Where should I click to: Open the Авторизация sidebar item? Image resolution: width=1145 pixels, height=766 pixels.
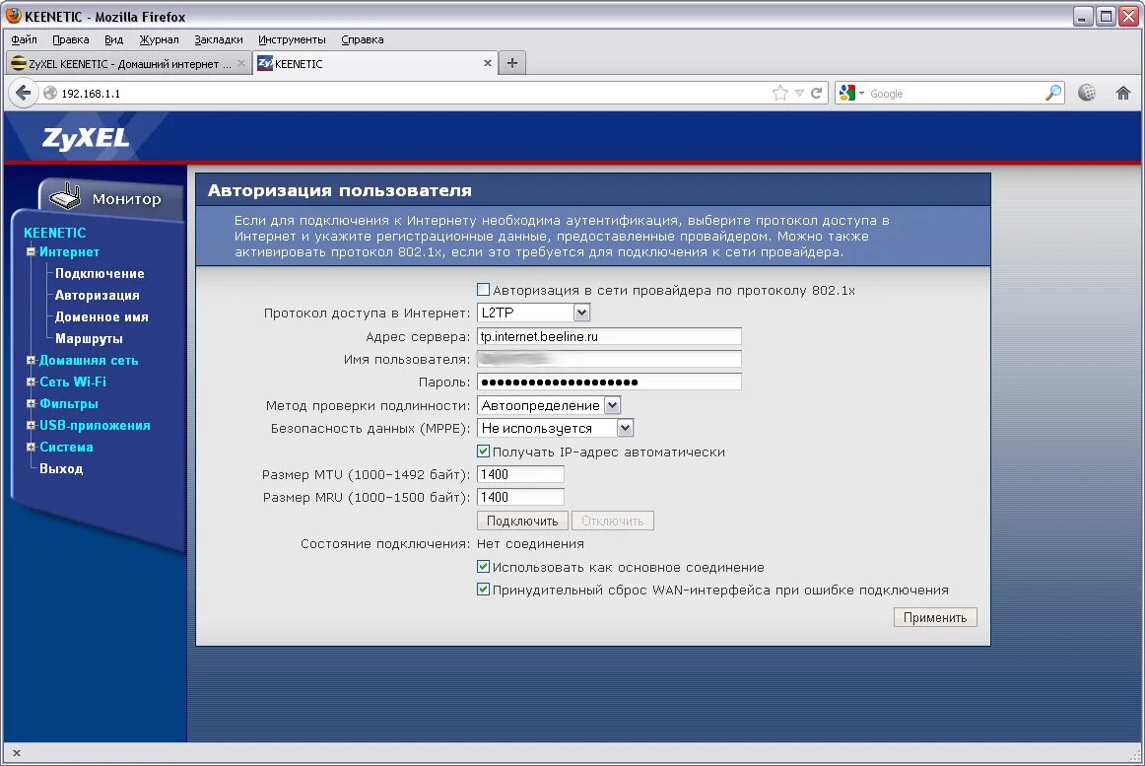coord(98,296)
